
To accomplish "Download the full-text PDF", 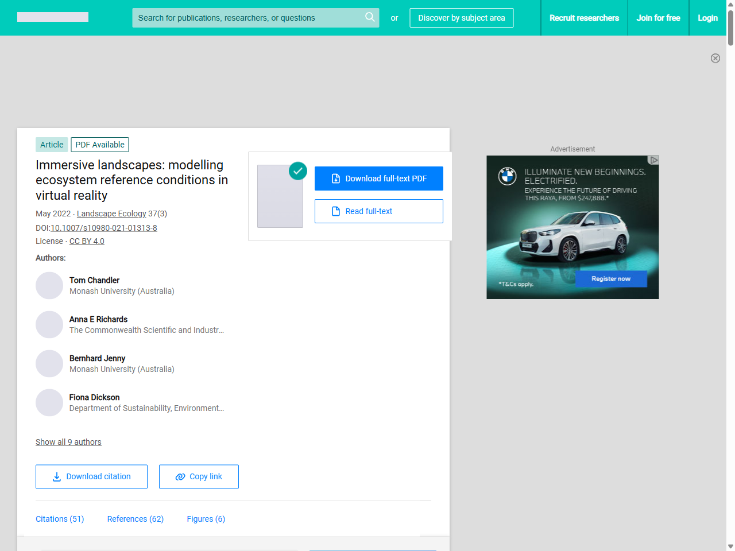I will coord(378,179).
